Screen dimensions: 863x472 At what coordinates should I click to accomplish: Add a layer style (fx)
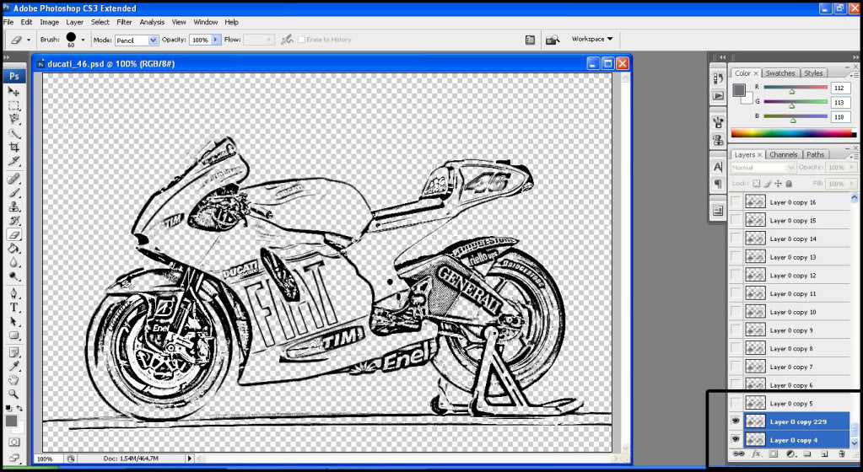coord(756,453)
